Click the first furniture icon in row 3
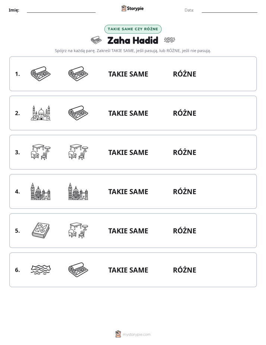This screenshot has height=345, width=266. [41, 152]
